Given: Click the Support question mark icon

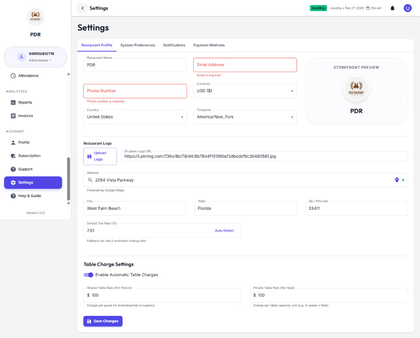Looking at the screenshot, I should (13, 169).
